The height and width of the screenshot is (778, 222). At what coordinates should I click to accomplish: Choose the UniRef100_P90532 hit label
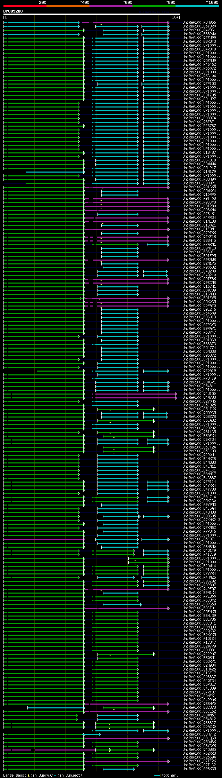coord(199,267)
